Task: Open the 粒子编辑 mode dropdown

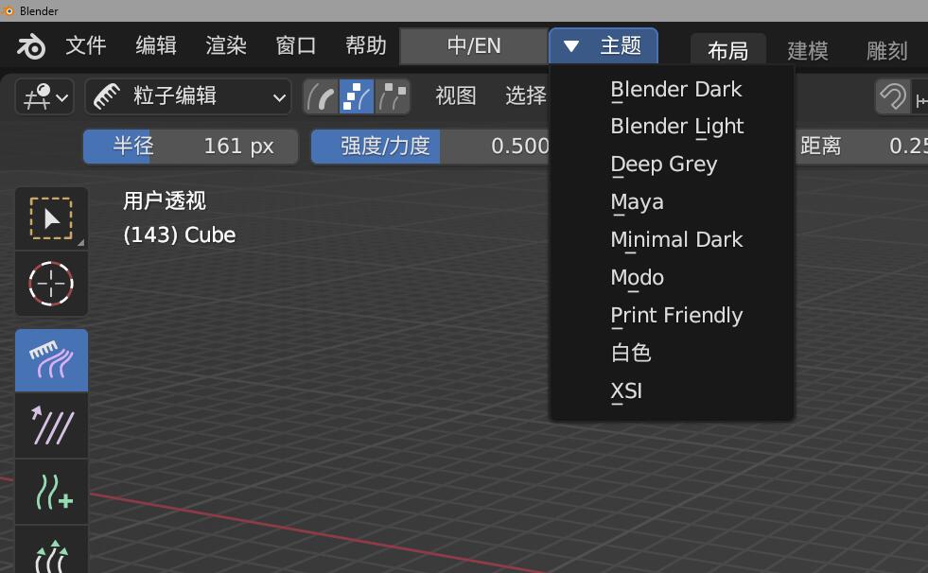Action: 188,96
